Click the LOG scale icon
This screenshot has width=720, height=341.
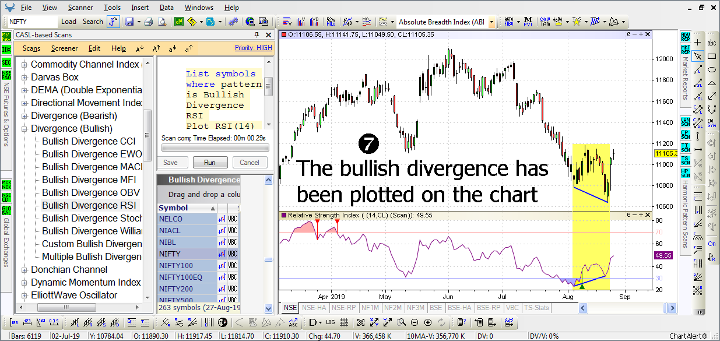click(x=331, y=322)
